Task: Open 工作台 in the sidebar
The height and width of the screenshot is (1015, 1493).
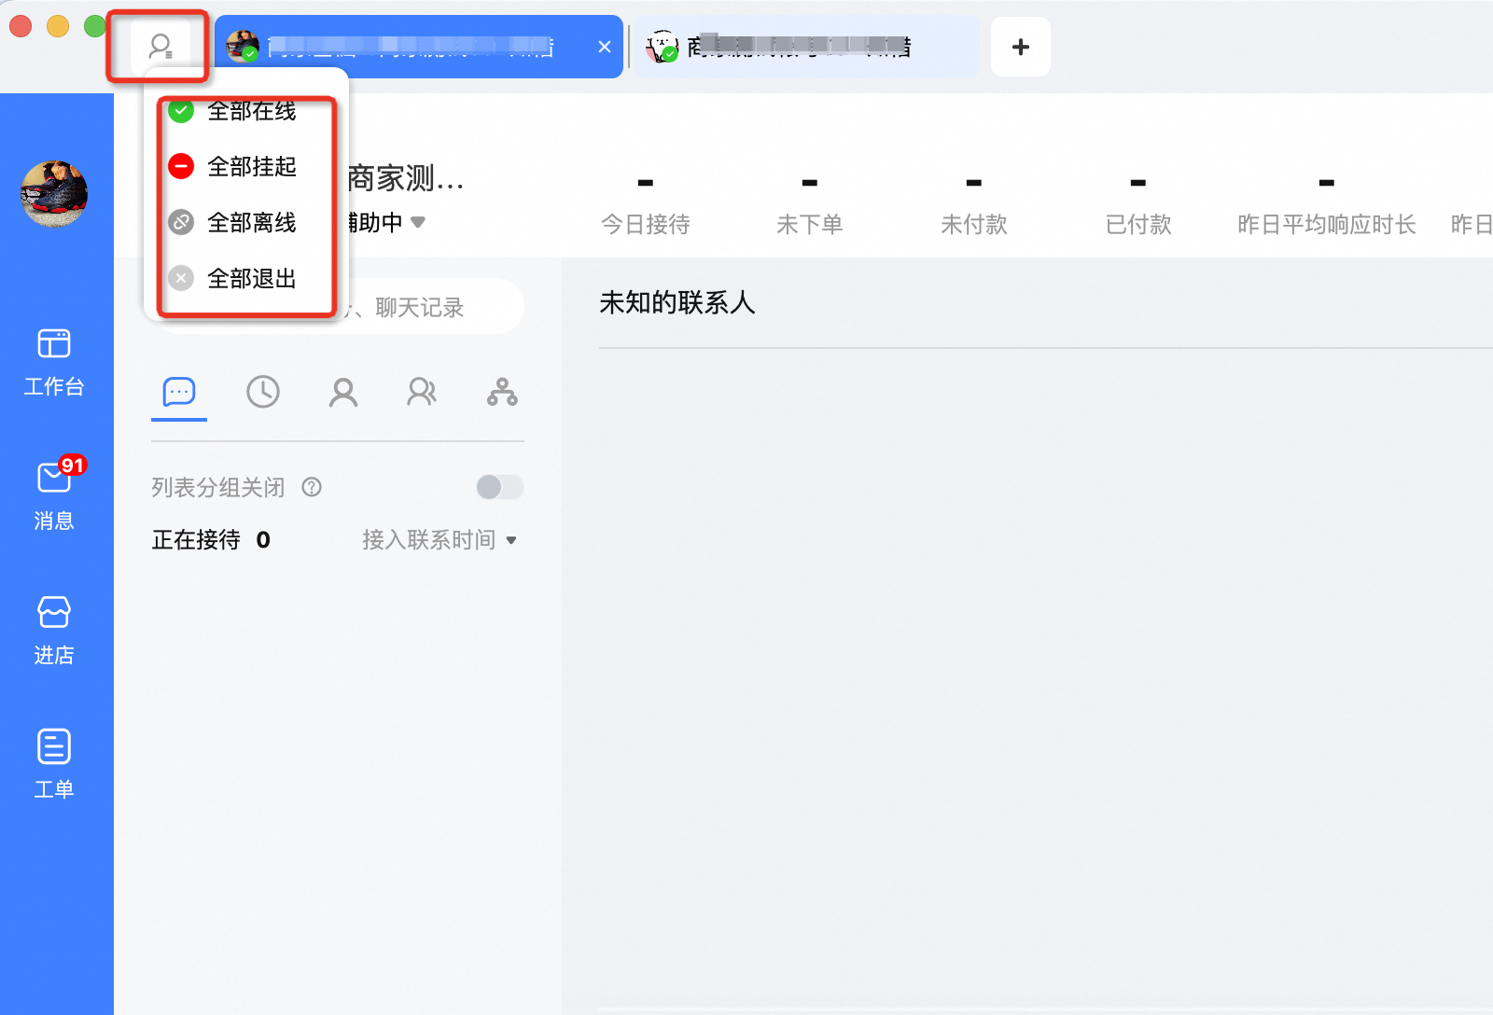Action: (54, 362)
